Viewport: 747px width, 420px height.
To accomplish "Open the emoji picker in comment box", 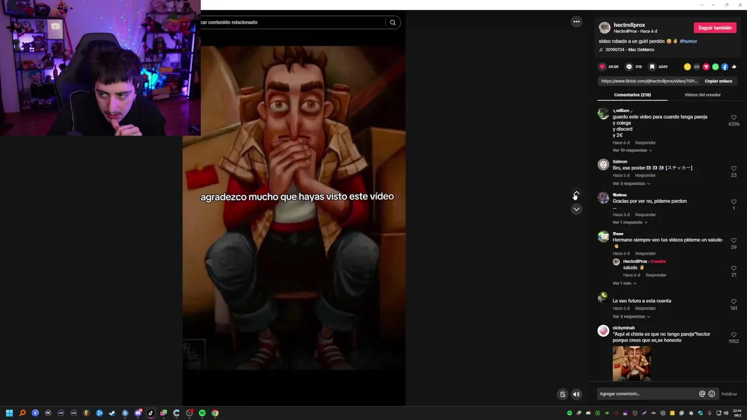I will pos(711,394).
